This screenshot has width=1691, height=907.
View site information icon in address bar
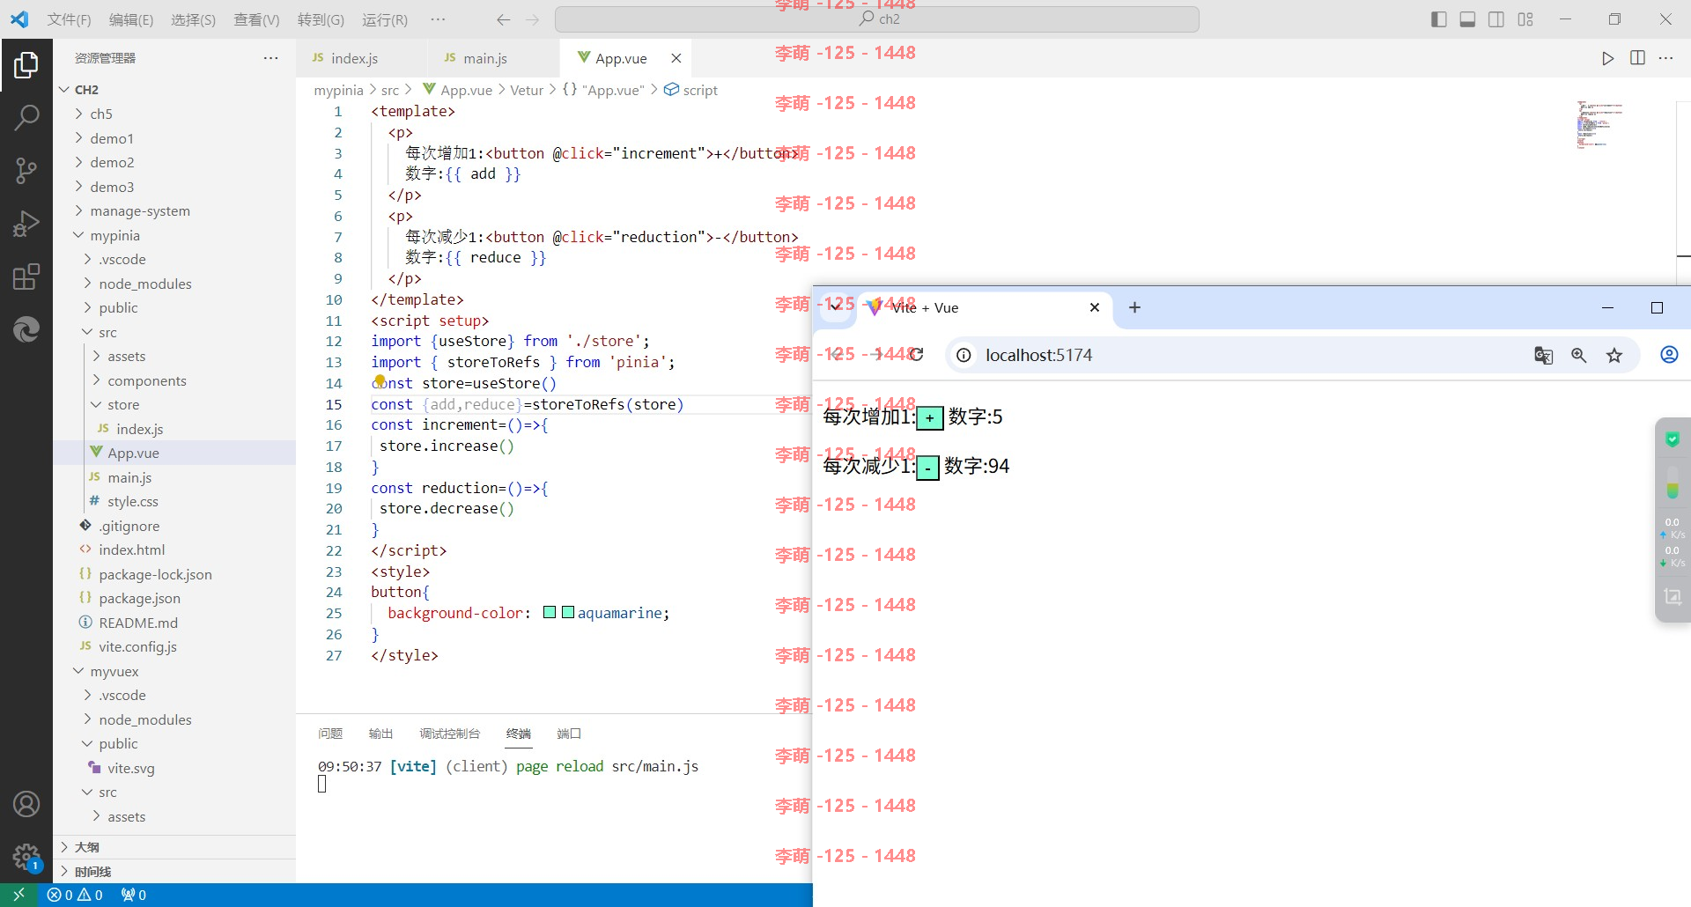point(964,355)
